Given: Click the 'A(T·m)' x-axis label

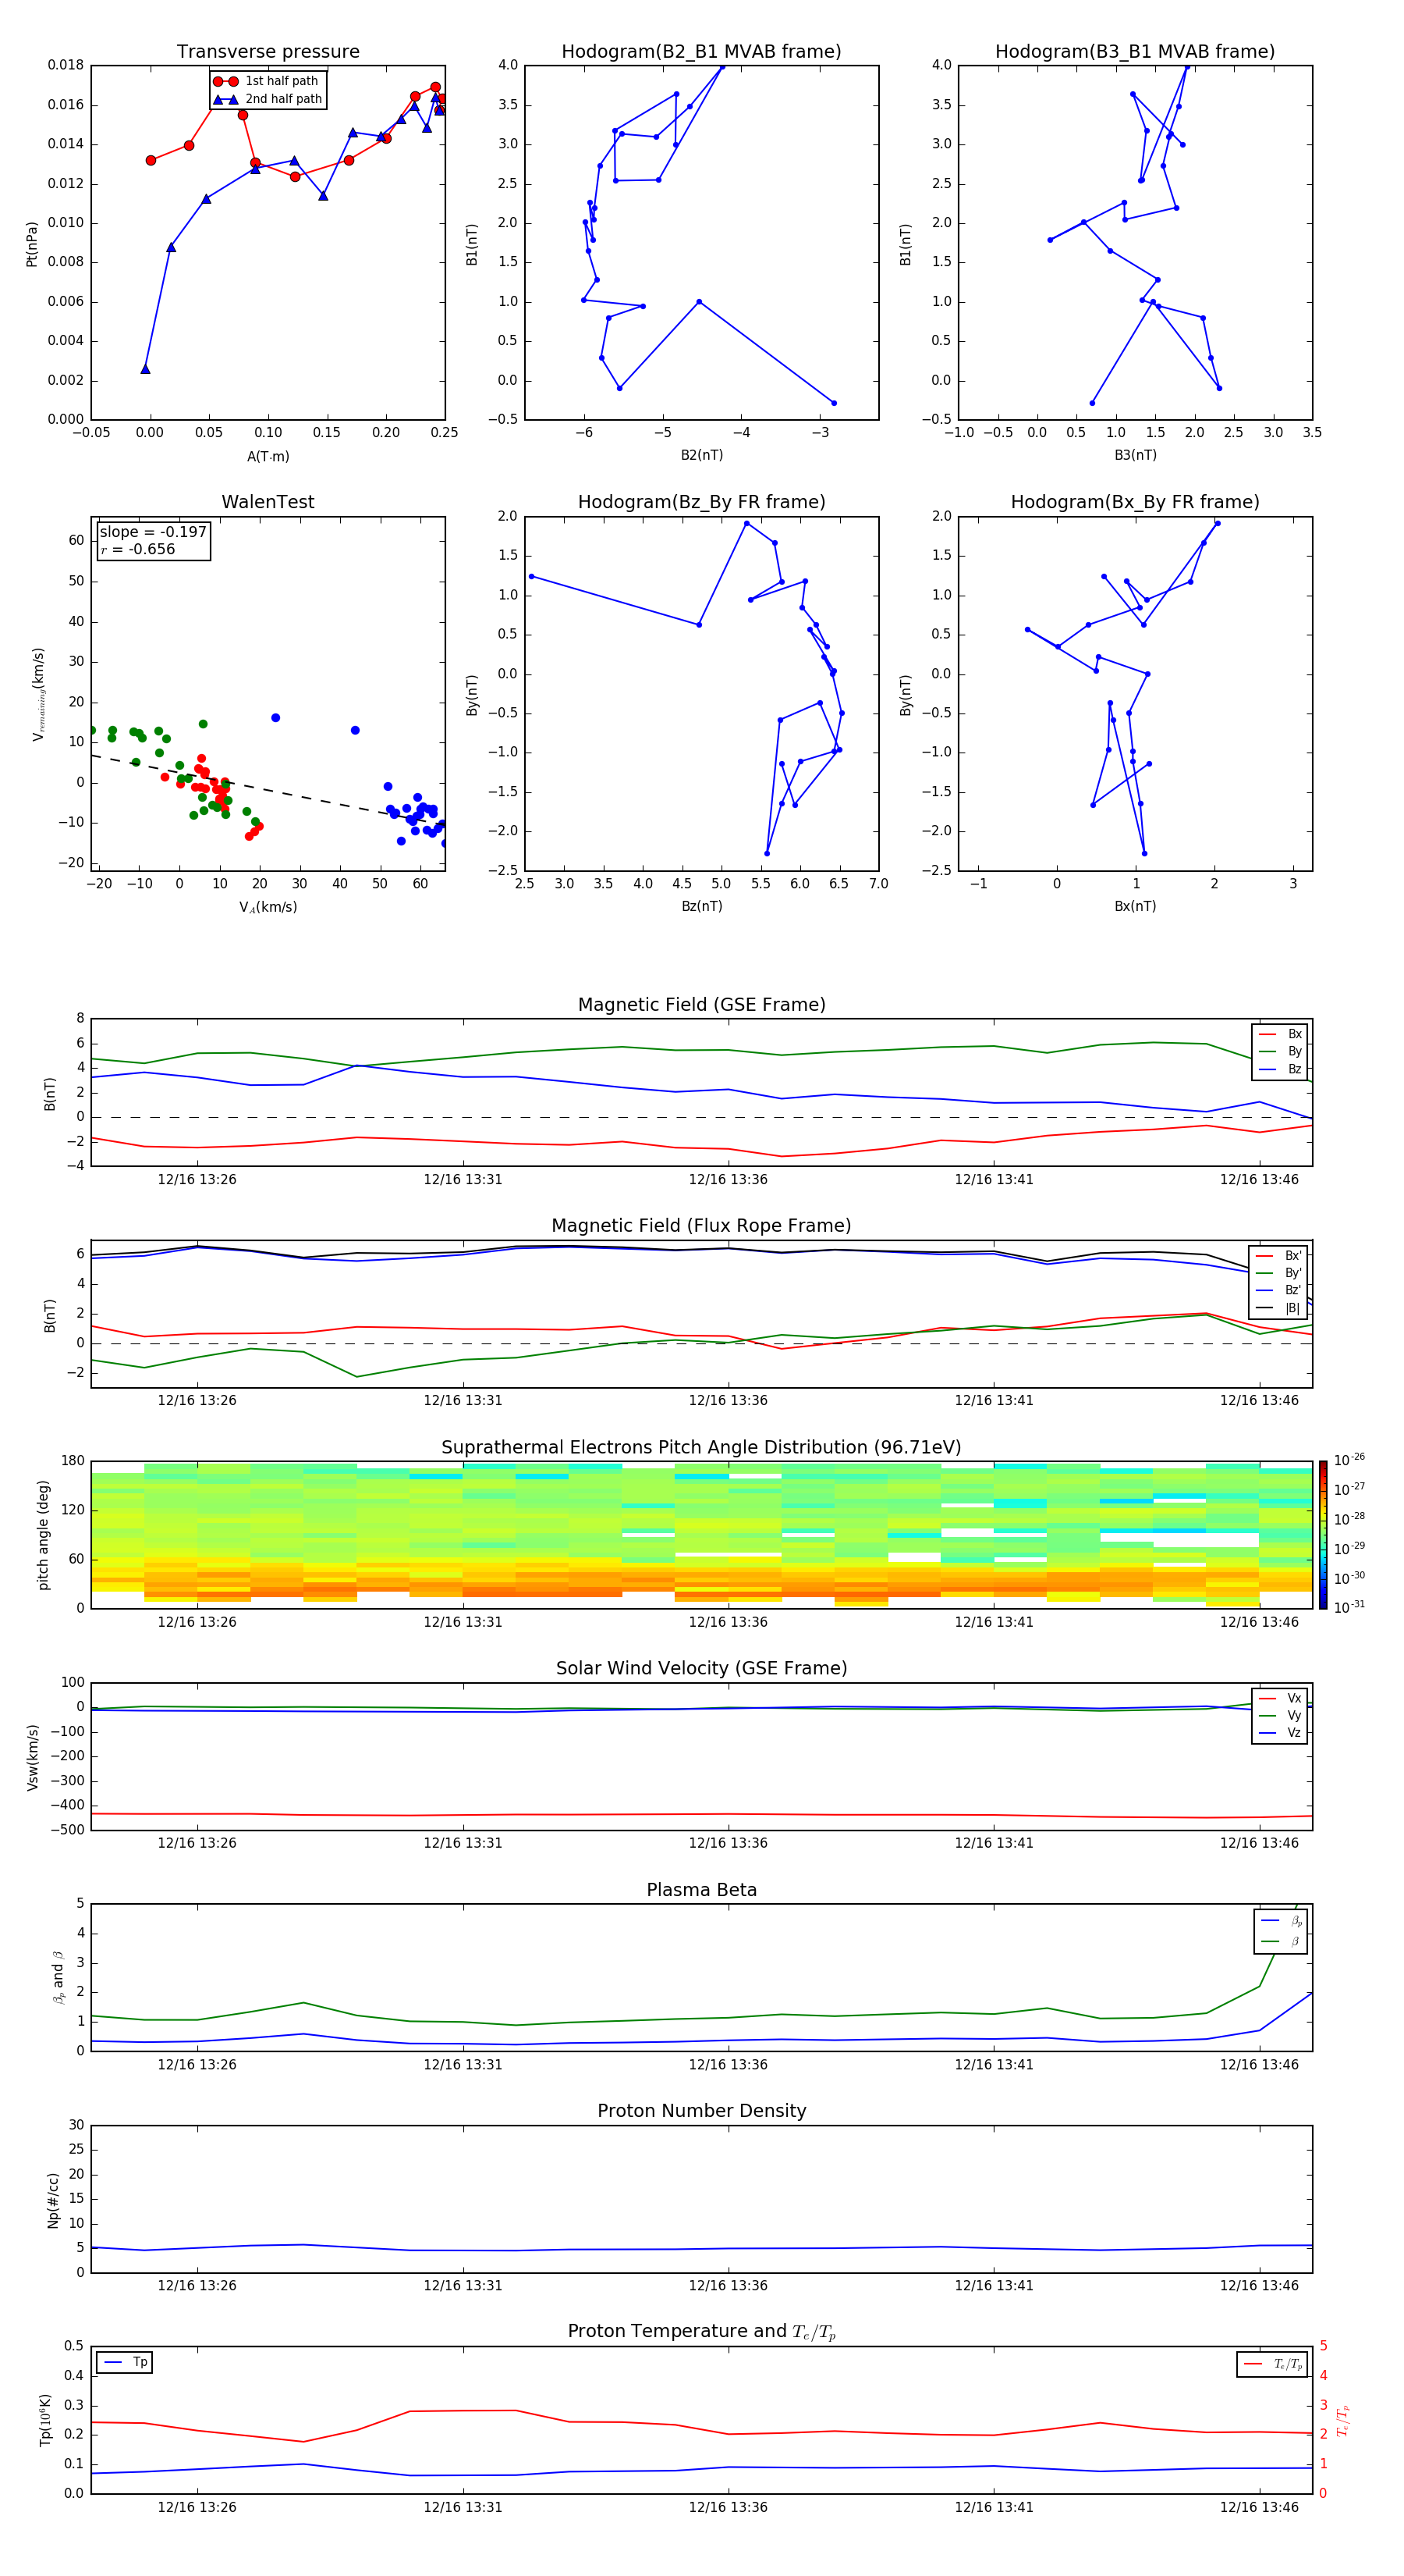Looking at the screenshot, I should [268, 457].
